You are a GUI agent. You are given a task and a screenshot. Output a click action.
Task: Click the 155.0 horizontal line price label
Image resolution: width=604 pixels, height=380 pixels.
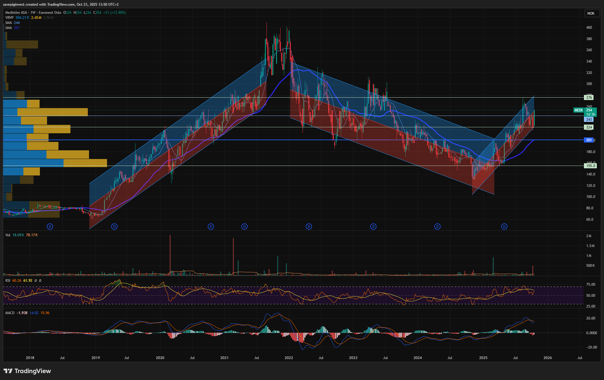pos(590,166)
